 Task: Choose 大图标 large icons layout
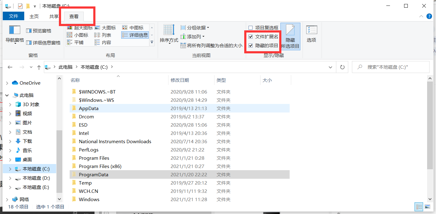[x=105, y=28]
